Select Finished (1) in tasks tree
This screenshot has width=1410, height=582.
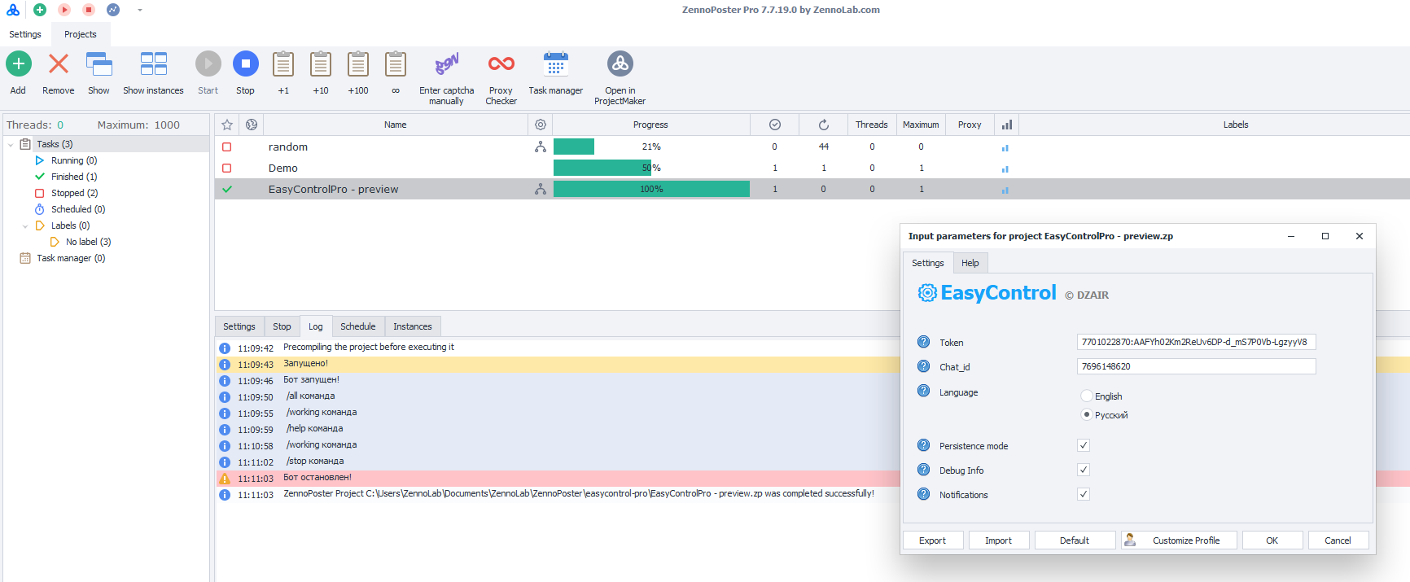tap(74, 177)
